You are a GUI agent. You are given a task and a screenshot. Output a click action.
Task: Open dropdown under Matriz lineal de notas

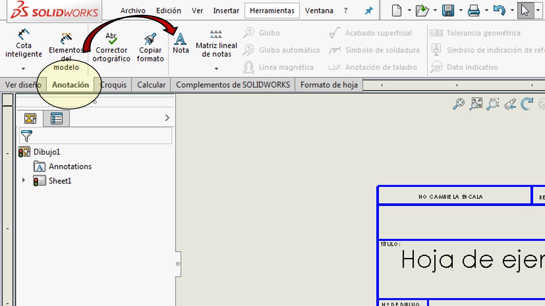216,69
